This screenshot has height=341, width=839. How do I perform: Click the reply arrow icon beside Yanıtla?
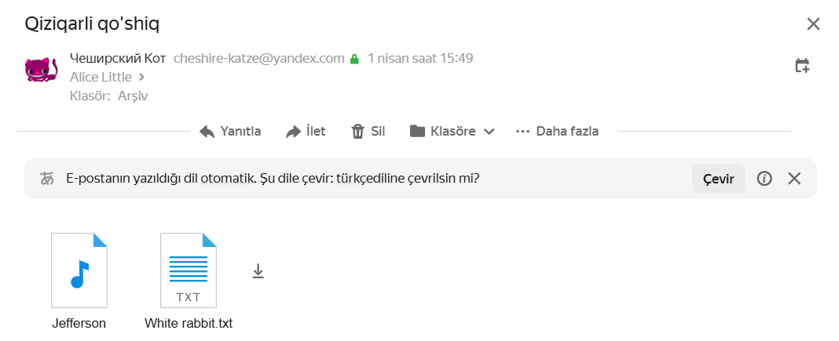click(207, 132)
